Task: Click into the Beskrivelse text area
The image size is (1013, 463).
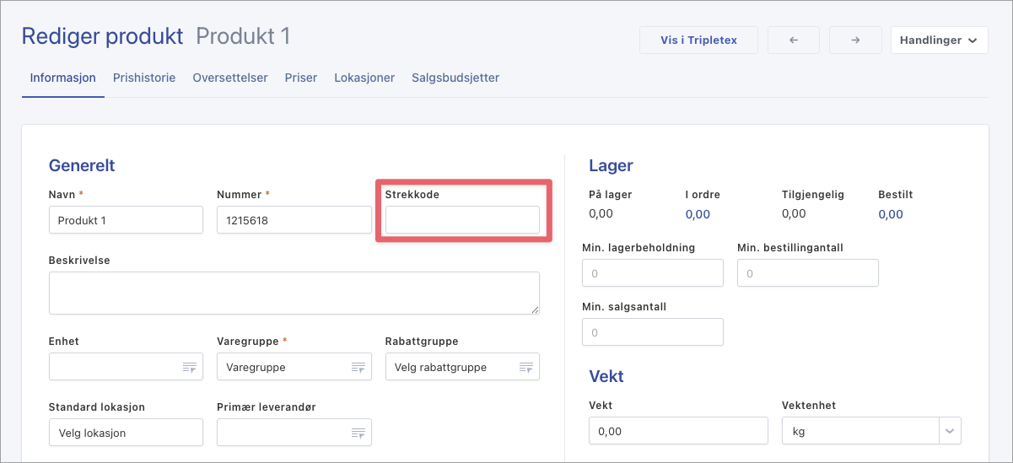Action: pyautogui.click(x=294, y=293)
